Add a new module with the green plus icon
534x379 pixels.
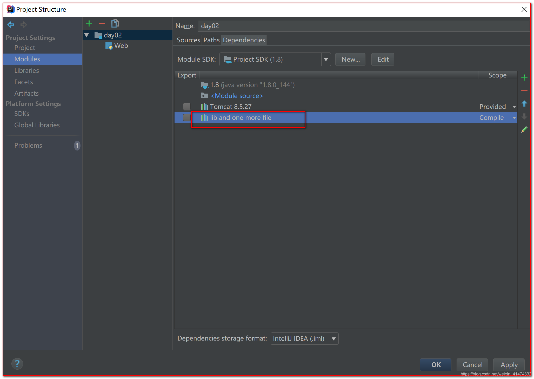tap(89, 23)
